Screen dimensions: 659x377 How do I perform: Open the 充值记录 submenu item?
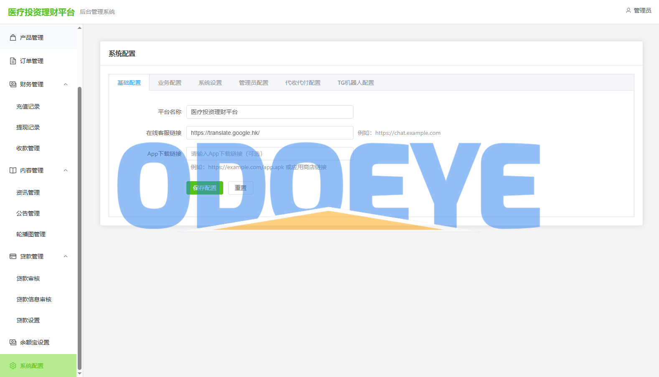pyautogui.click(x=38, y=106)
